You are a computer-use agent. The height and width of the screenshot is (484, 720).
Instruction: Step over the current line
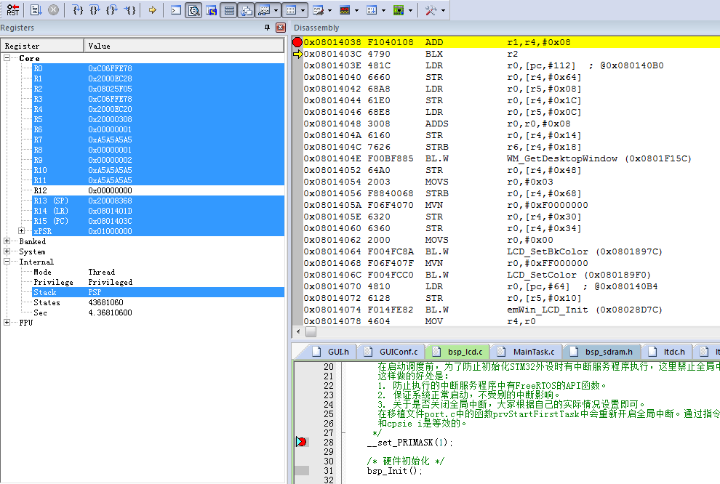coord(95,9)
